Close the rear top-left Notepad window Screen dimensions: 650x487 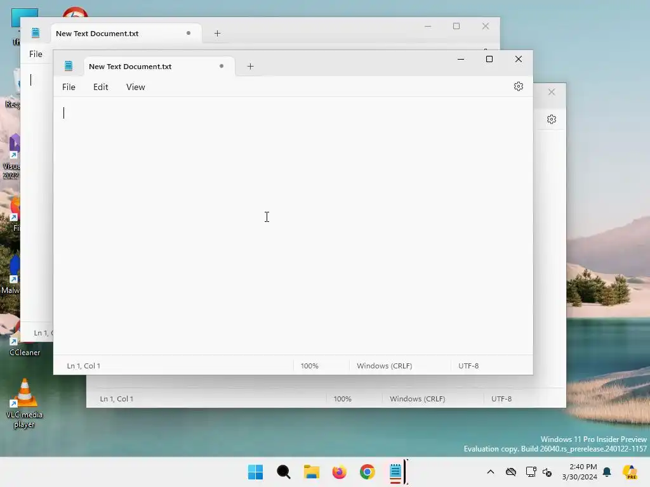pos(486,25)
